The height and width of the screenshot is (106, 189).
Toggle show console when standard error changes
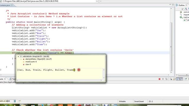pyautogui.click(x=181, y=79)
